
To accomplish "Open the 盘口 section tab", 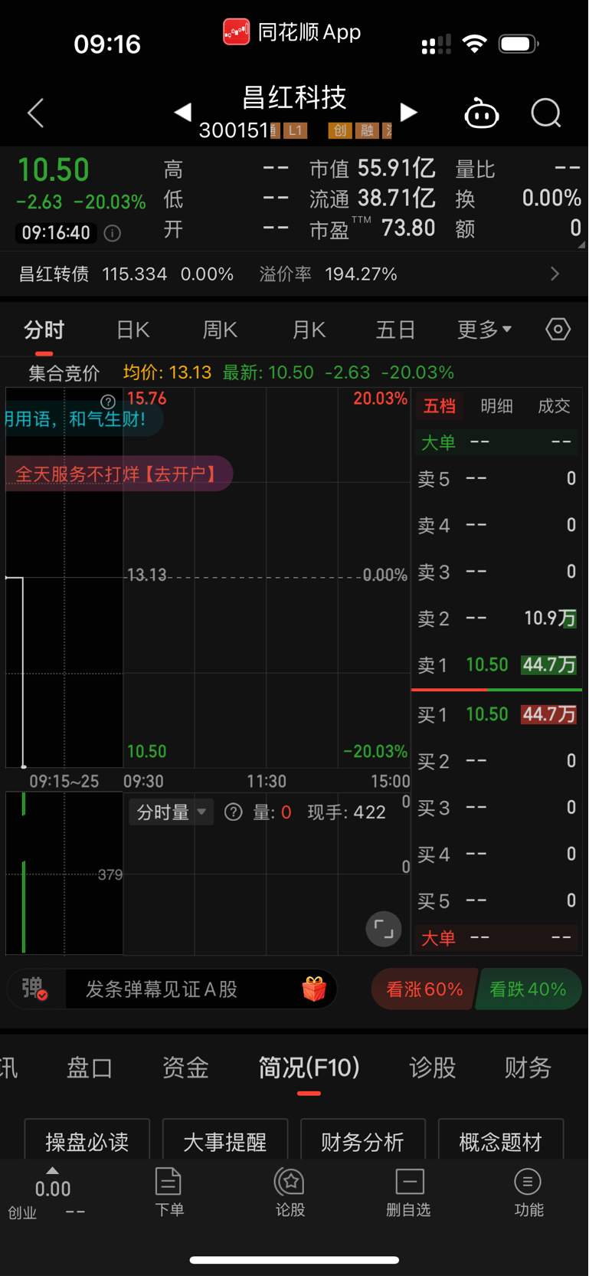I will click(x=90, y=1068).
